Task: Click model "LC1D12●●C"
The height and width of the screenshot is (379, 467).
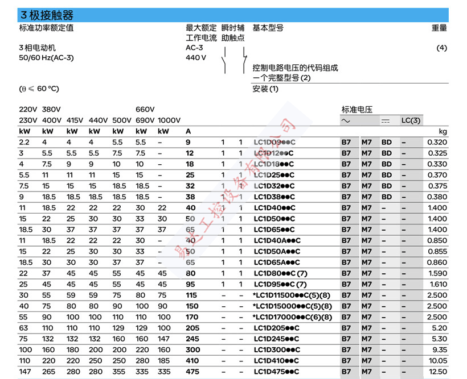Action: pyautogui.click(x=273, y=153)
